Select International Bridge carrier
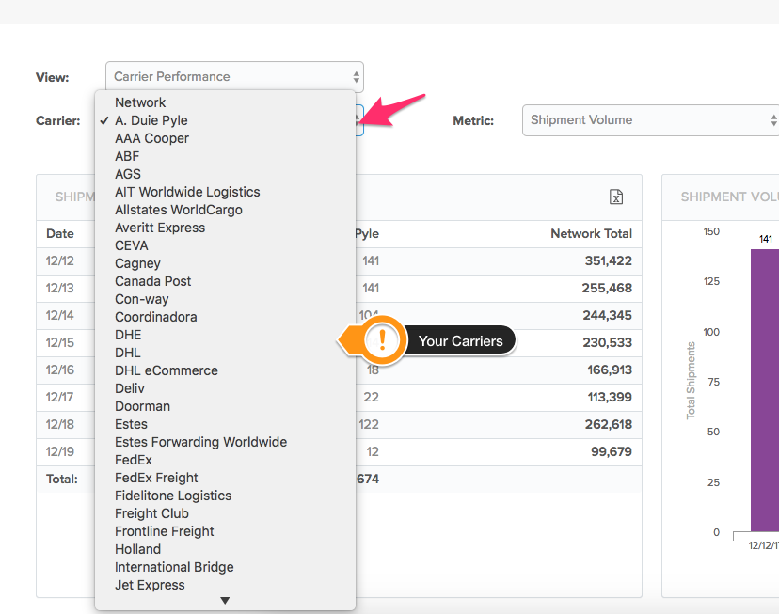Viewport: 779px width, 614px height. pos(225,567)
